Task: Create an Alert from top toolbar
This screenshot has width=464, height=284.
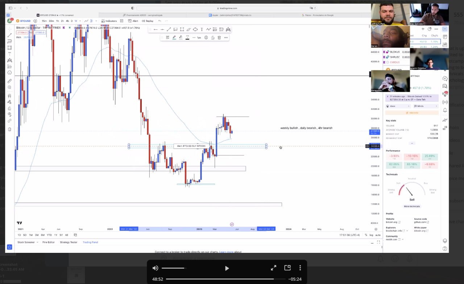Action: pos(133,21)
